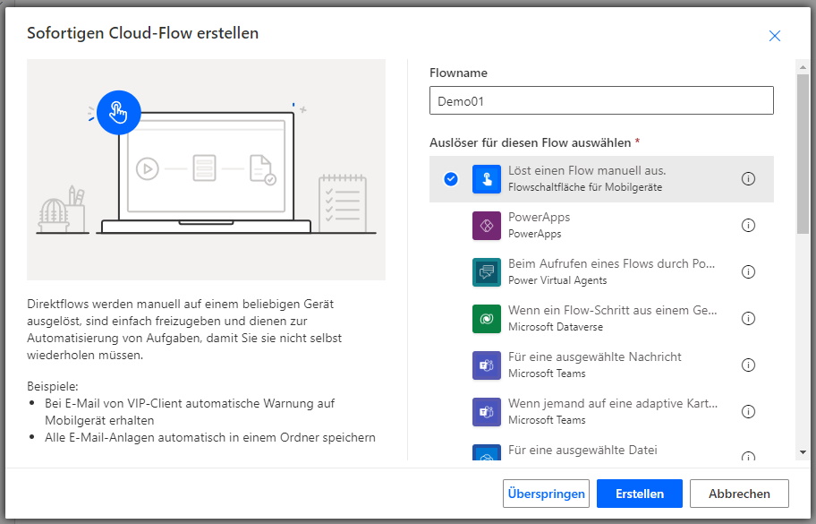Click the Überspringen button
This screenshot has width=816, height=524.
pos(546,494)
